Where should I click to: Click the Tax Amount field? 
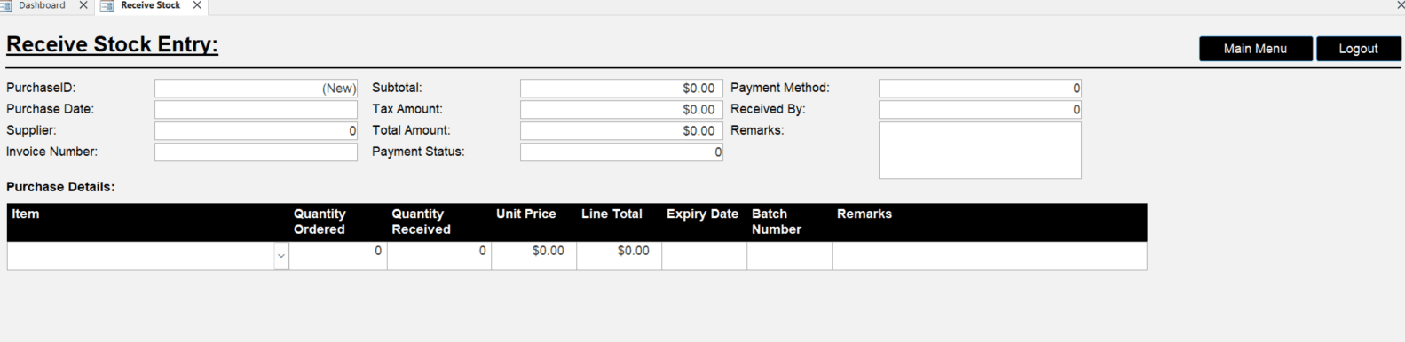(621, 110)
